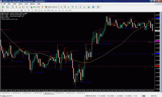
Task: Choose the Equidistant Channel tool
Action: pos(22,10)
